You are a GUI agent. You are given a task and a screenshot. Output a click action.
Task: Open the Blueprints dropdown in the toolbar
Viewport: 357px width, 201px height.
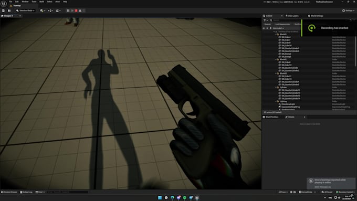(50, 10)
